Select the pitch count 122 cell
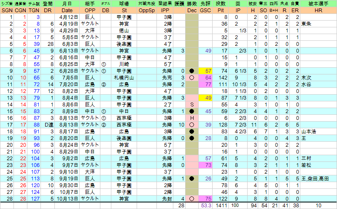Image resolution: width=337 pixels, height=209 pixels. point(221,199)
